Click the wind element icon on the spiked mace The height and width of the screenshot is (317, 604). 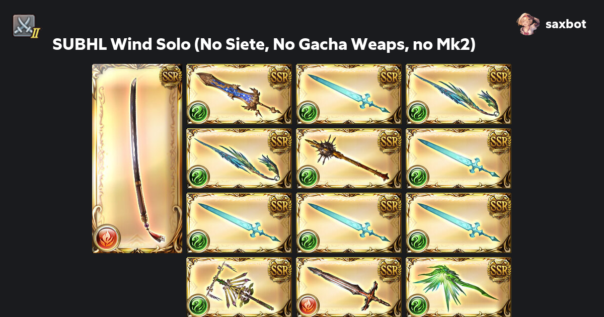pos(308,176)
